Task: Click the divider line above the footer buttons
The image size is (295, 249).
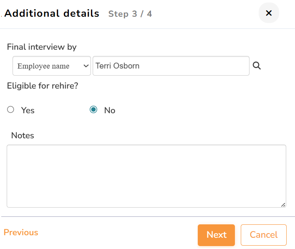Action: tap(148, 217)
